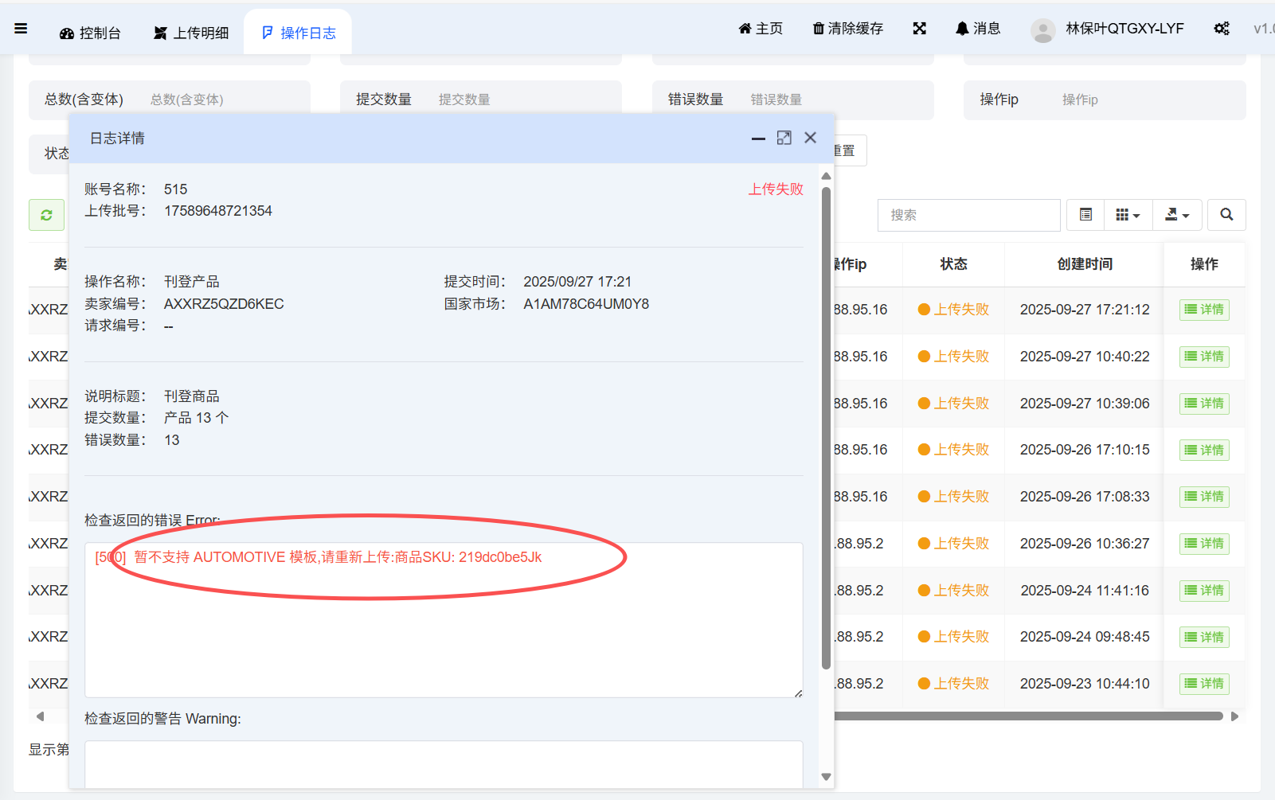The image size is (1275, 800).
Task: Click 清除缓存 in the top bar
Action: click(847, 29)
